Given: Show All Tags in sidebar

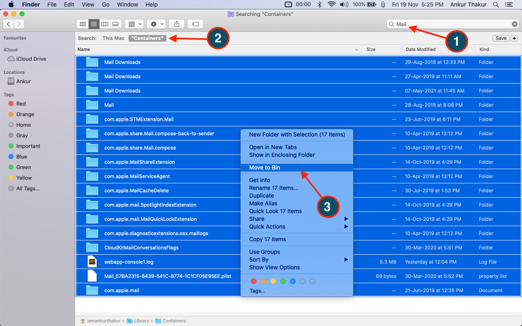Looking at the screenshot, I should (24, 188).
